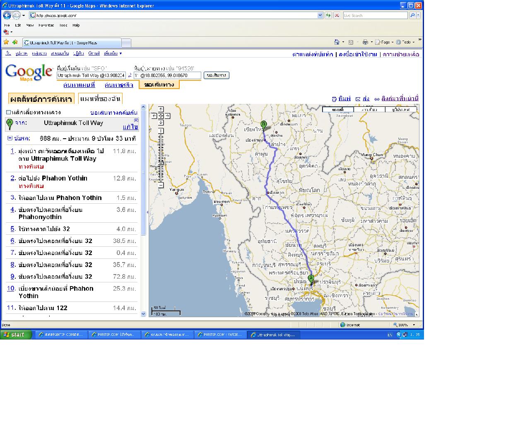Click the IE Forward navigation button
Image resolution: width=530 pixels, height=424 pixels.
tap(16, 15)
